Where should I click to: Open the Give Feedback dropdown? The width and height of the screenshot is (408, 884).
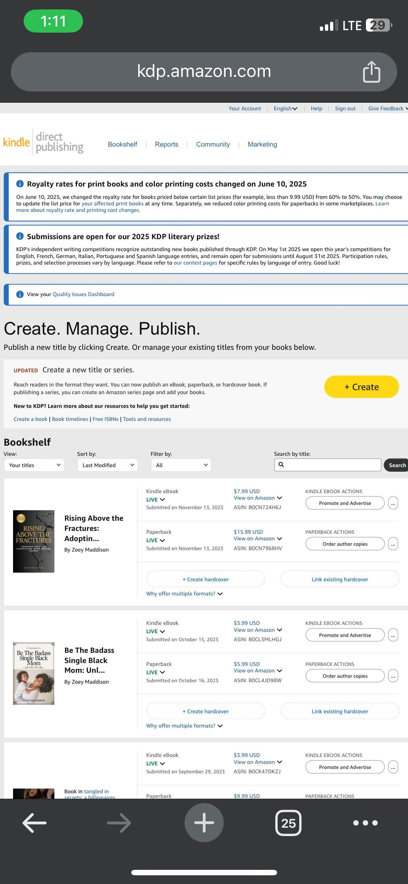(x=388, y=109)
